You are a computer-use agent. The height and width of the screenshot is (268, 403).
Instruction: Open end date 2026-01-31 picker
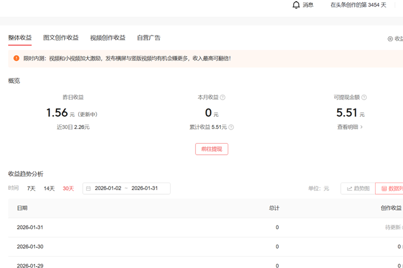[x=144, y=188]
